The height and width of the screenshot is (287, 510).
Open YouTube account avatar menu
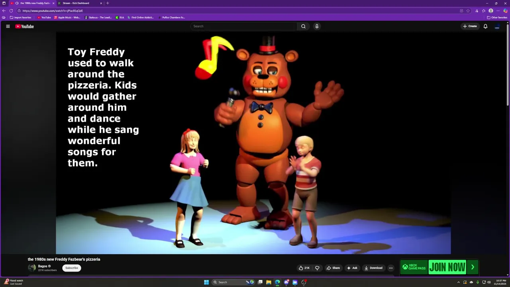pyautogui.click(x=497, y=26)
